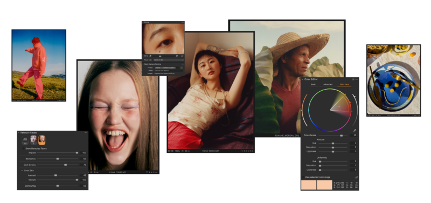Adjust the Amount Hue slider
This screenshot has width=431, height=203.
333,143
